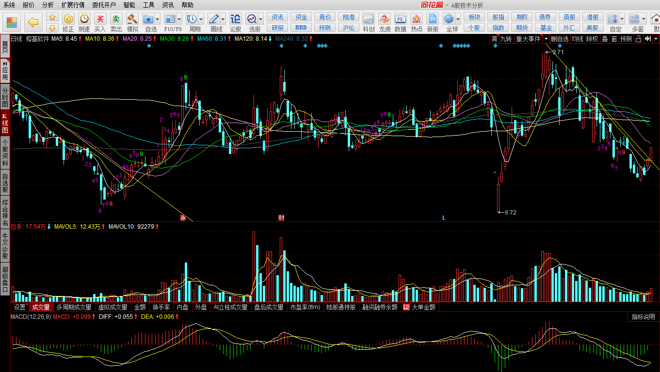Toggle the chart lock padlock icon

click(638, 39)
